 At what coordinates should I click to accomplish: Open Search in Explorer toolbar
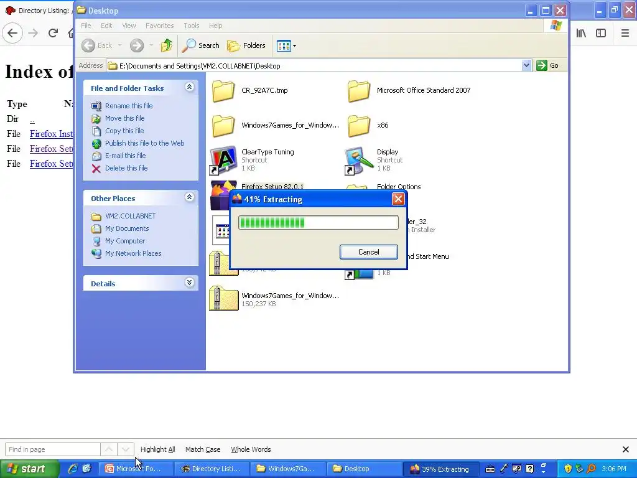pos(200,45)
